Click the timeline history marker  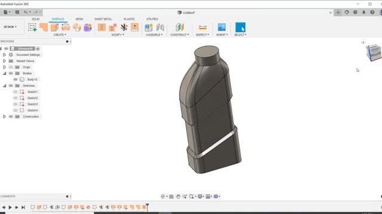click(x=147, y=207)
